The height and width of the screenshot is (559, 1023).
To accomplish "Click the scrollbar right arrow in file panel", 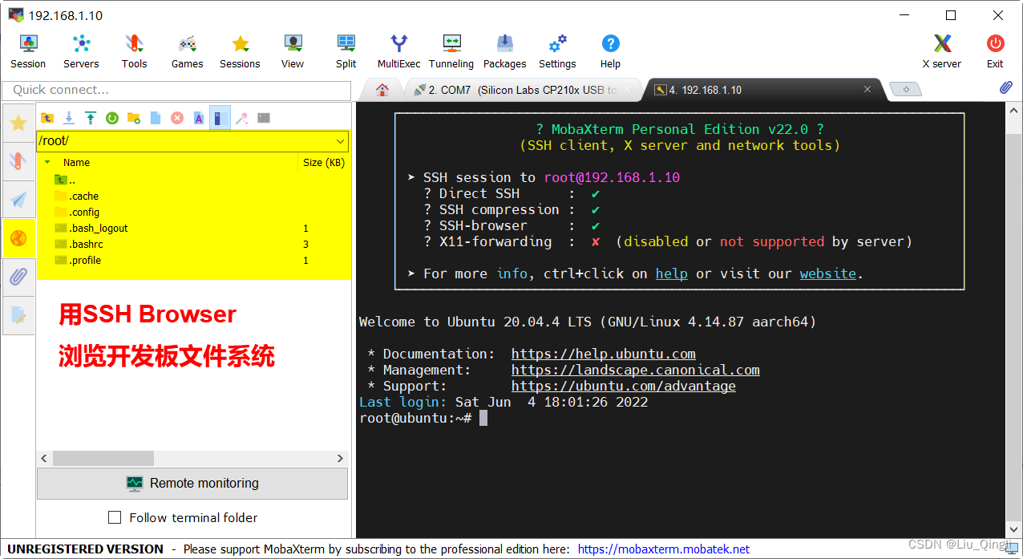I will 340,458.
